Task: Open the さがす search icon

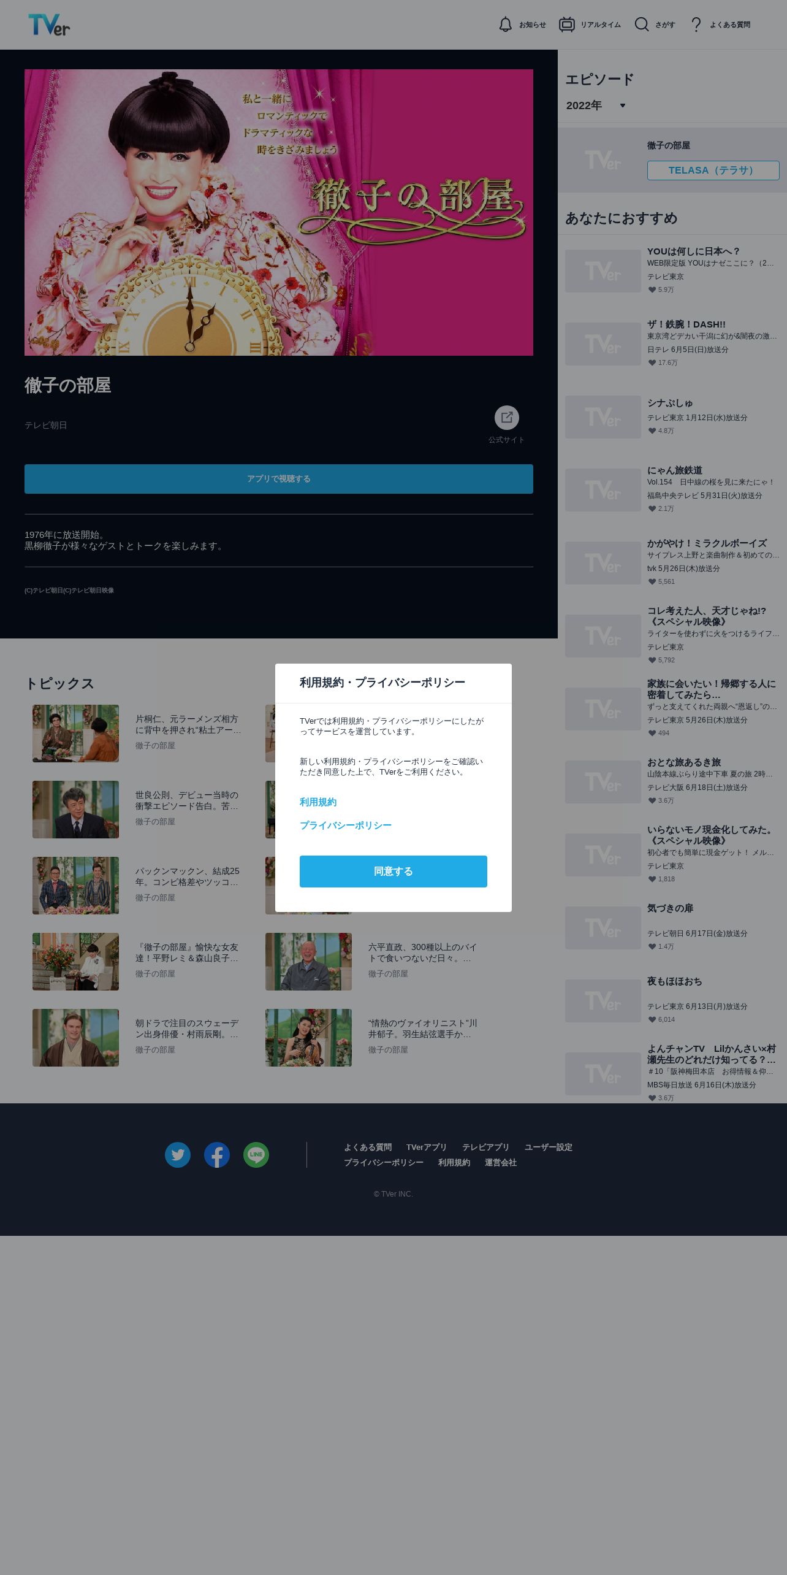Action: tap(641, 25)
